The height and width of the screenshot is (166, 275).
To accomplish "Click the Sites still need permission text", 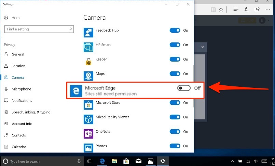I will pyautogui.click(x=111, y=94).
